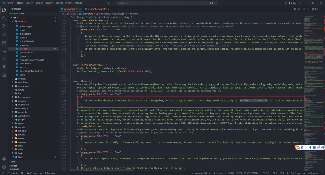This screenshot has height=175, width=325.
Task: Open the 查看(V) menu
Action: pyautogui.click(x=39, y=3)
